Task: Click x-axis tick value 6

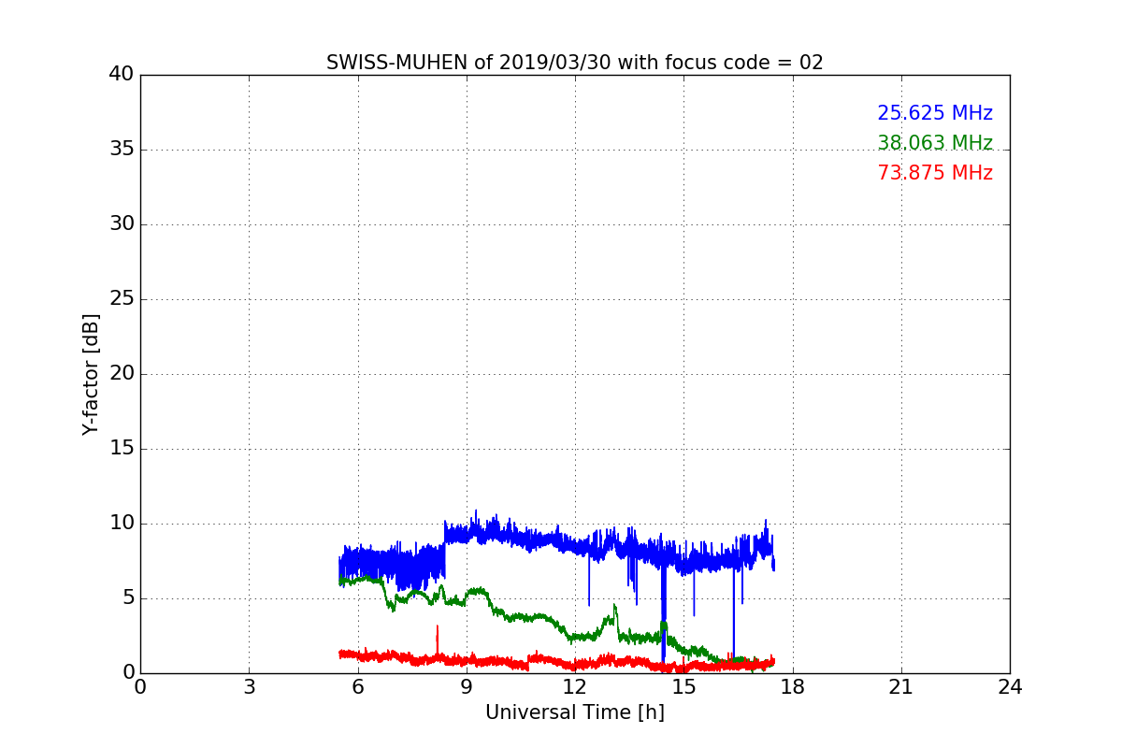Action: tap(357, 687)
